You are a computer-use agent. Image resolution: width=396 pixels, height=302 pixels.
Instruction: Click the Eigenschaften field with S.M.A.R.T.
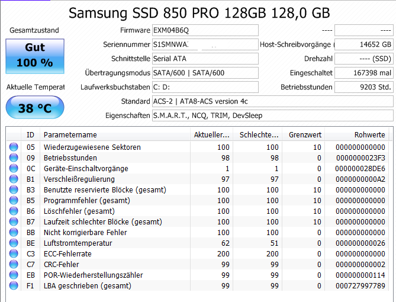pyautogui.click(x=273, y=115)
